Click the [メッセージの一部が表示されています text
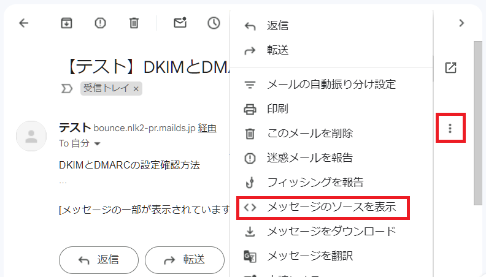Viewport: 486px width, 277px height. coord(144,210)
